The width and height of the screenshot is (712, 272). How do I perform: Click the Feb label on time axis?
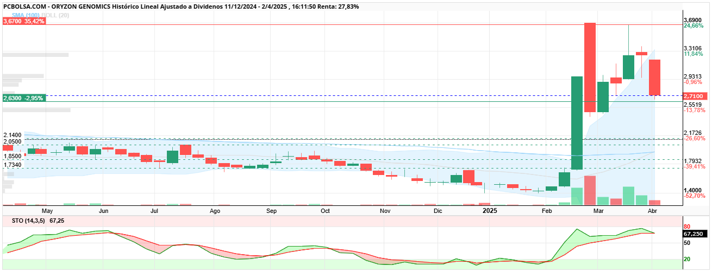tap(546, 210)
